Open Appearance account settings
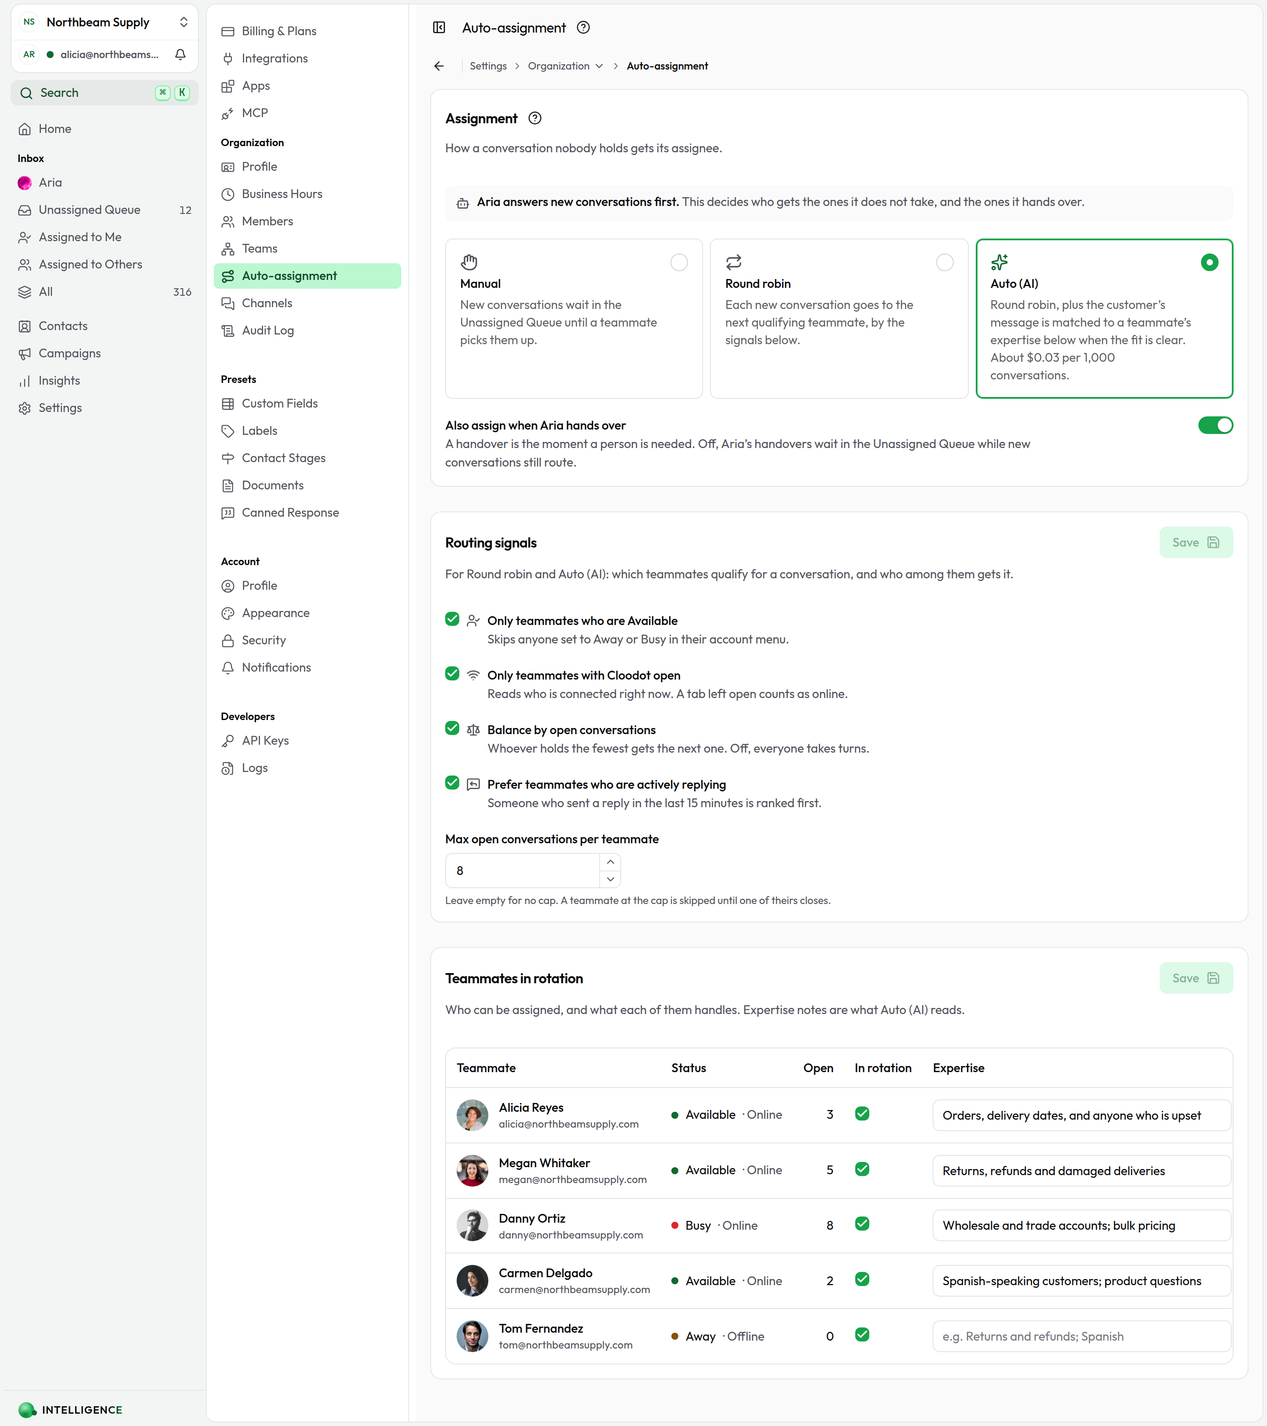The height and width of the screenshot is (1426, 1267). (307, 613)
